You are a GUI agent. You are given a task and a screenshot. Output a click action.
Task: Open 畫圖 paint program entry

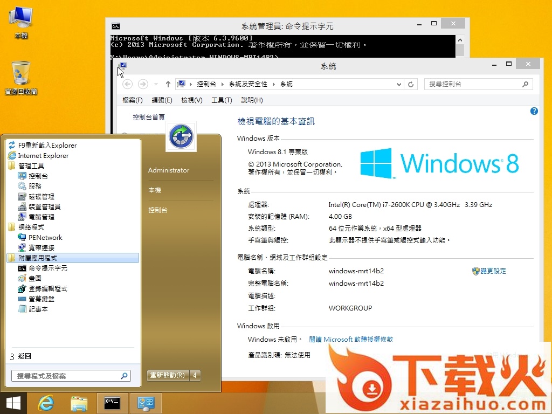coord(35,278)
